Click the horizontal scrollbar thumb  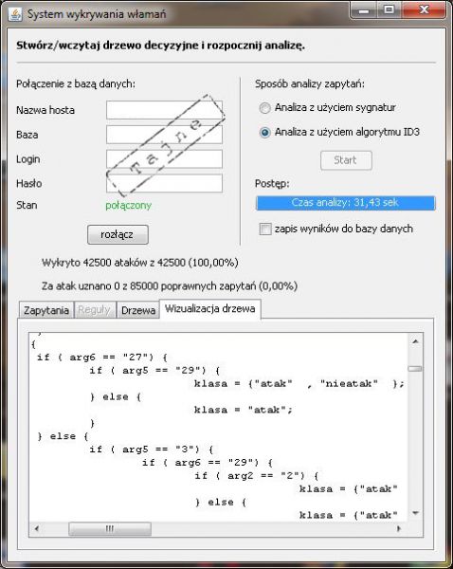110,529
